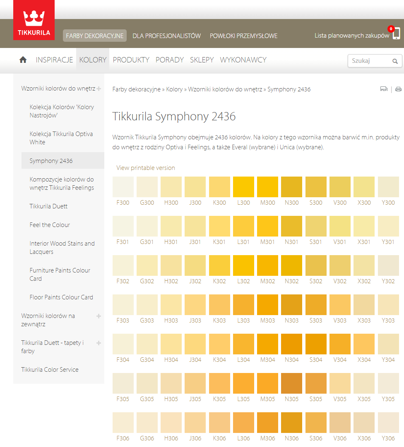Select the L302 color swatch
The width and height of the screenshot is (404, 447).
point(243,265)
